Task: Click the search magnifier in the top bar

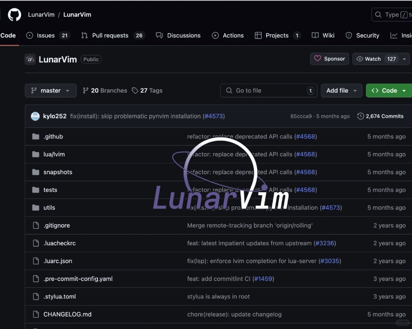Action: pos(379,15)
